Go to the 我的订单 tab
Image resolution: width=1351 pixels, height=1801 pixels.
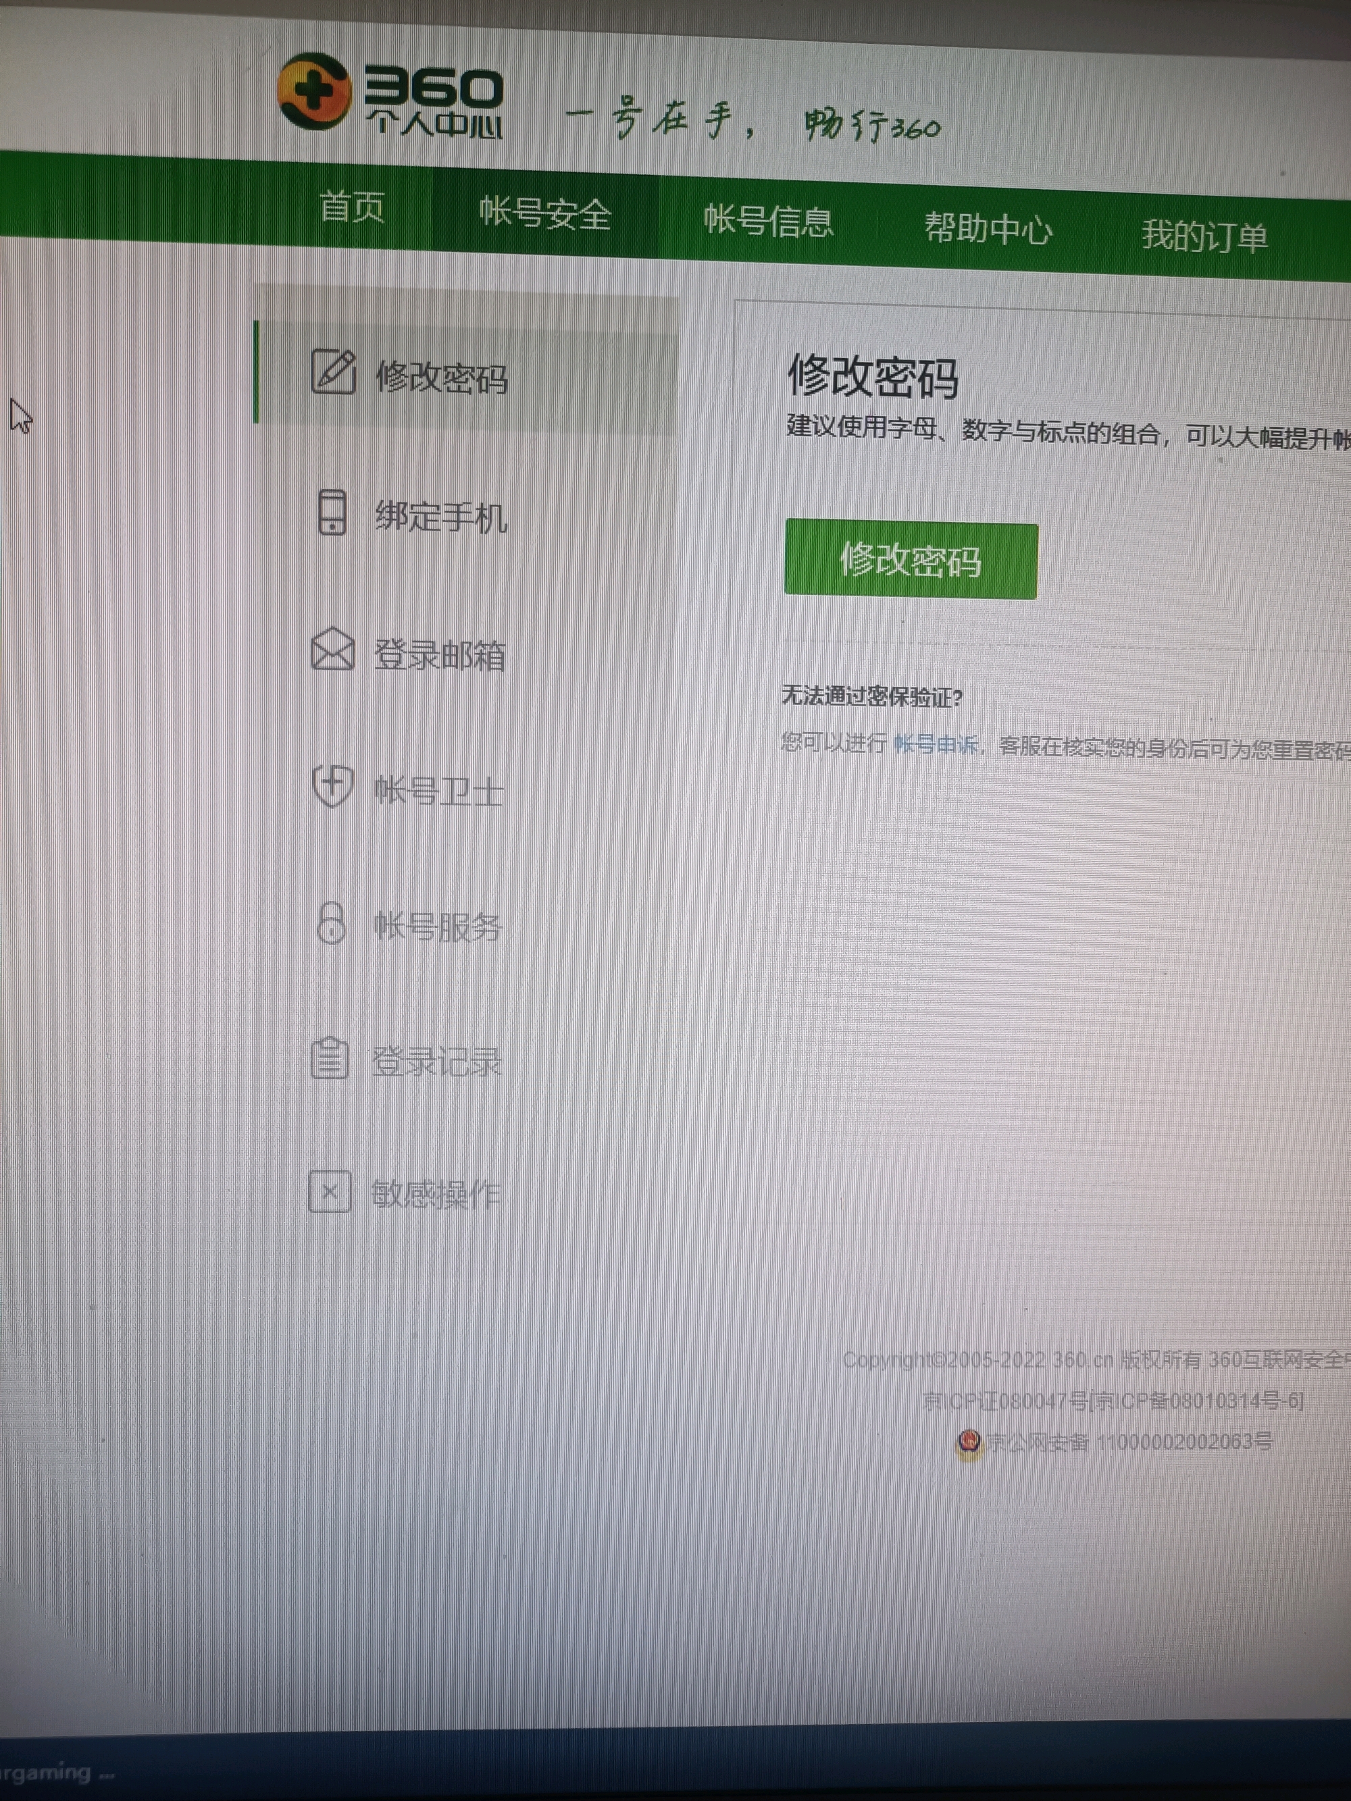click(x=1204, y=236)
